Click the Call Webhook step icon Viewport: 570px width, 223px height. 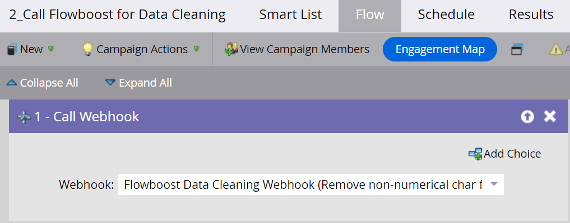[x=24, y=117]
